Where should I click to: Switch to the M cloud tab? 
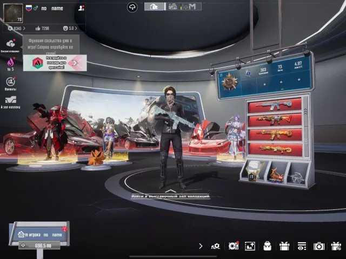coord(191,6)
